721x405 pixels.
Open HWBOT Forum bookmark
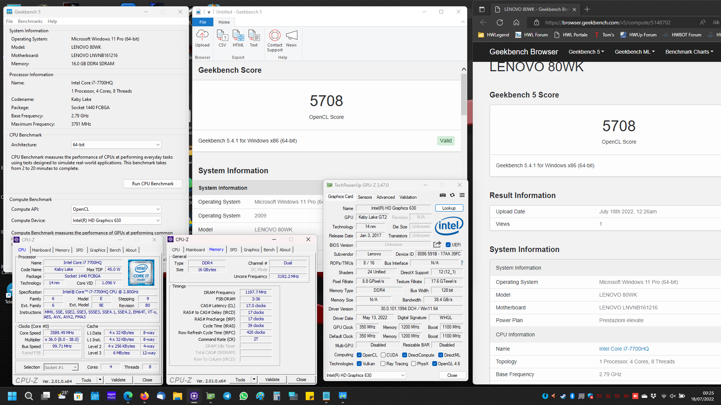click(x=682, y=35)
